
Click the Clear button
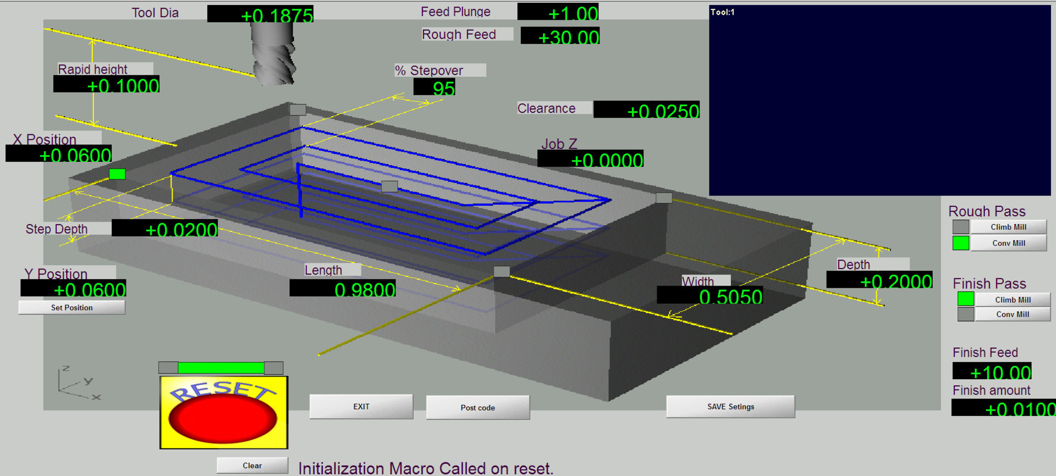coord(252,466)
